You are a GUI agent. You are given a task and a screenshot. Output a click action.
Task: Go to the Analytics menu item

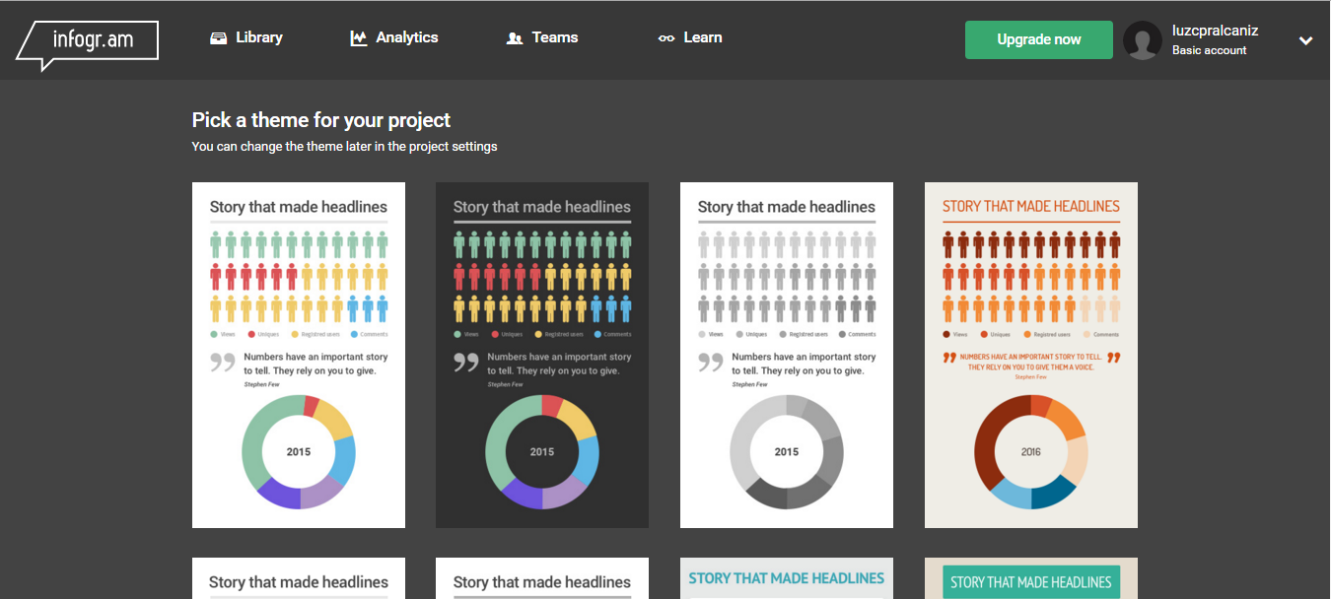tap(407, 37)
